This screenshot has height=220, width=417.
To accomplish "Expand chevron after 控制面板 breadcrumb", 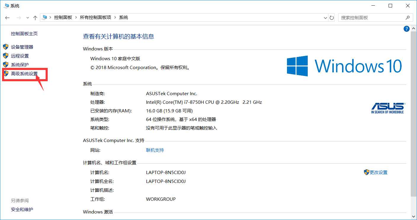I will pos(76,17).
